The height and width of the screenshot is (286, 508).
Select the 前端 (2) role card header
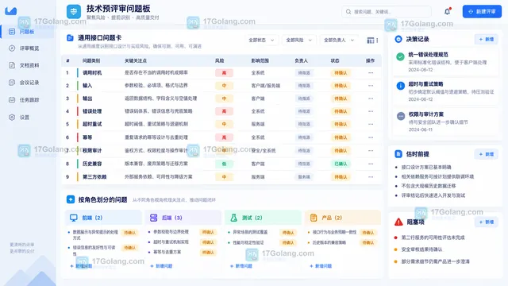click(x=104, y=218)
